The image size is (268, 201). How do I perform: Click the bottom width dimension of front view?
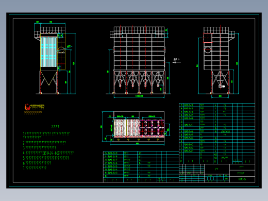[139, 96]
